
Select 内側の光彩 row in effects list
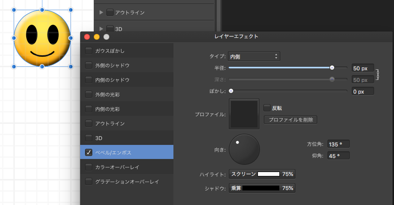(x=127, y=109)
